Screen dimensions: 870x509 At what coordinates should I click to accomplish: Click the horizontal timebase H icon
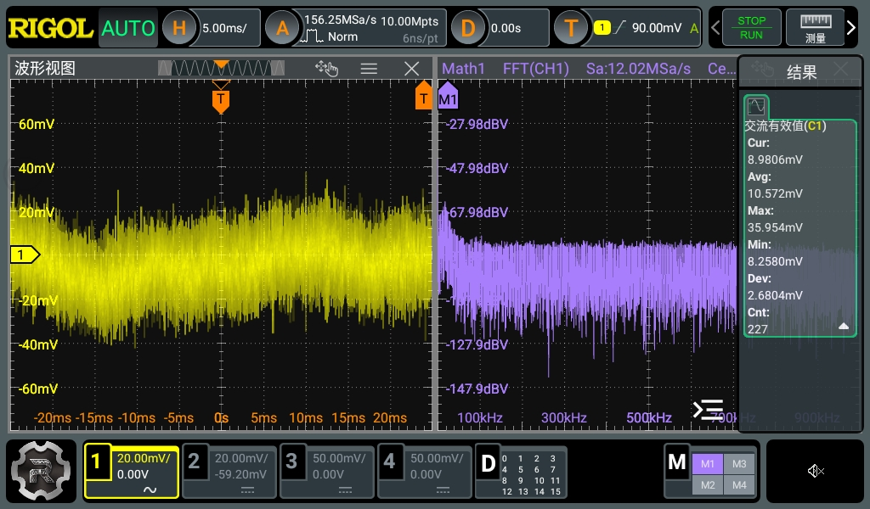coord(179,28)
